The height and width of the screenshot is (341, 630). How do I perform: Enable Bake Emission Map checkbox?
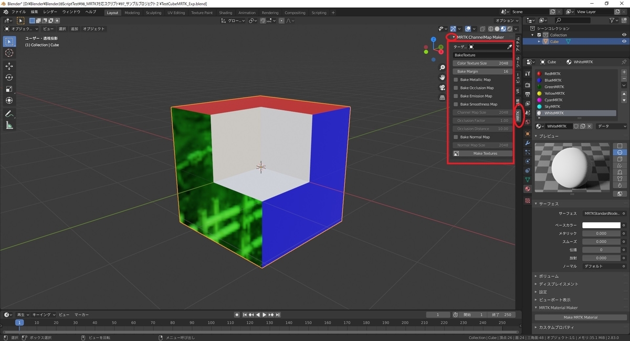[456, 96]
